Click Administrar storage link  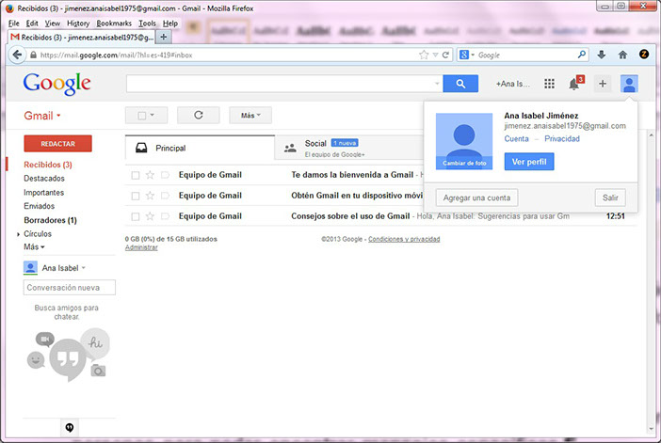tap(141, 247)
